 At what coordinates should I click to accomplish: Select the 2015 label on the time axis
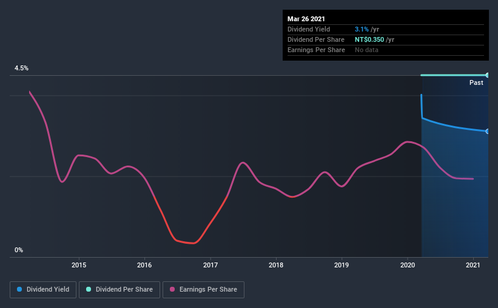click(x=79, y=265)
